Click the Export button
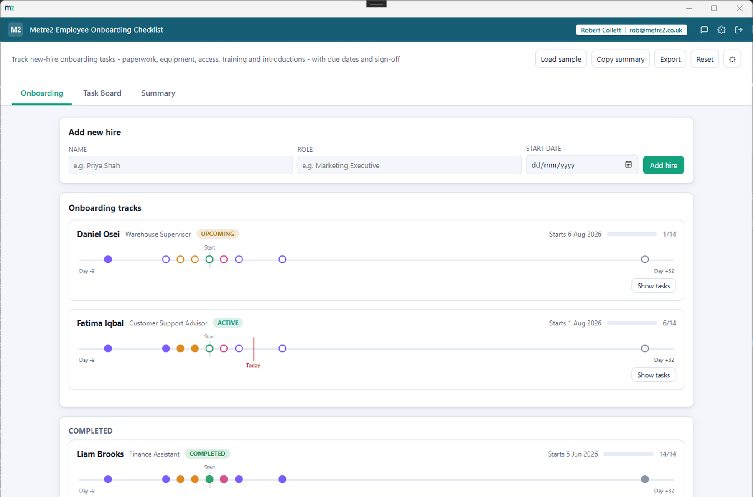 click(x=670, y=59)
